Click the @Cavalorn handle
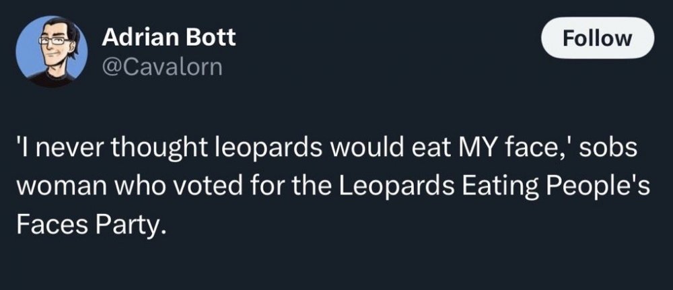 tap(162, 67)
